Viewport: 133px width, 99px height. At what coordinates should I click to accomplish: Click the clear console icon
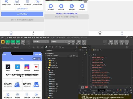[83, 93]
